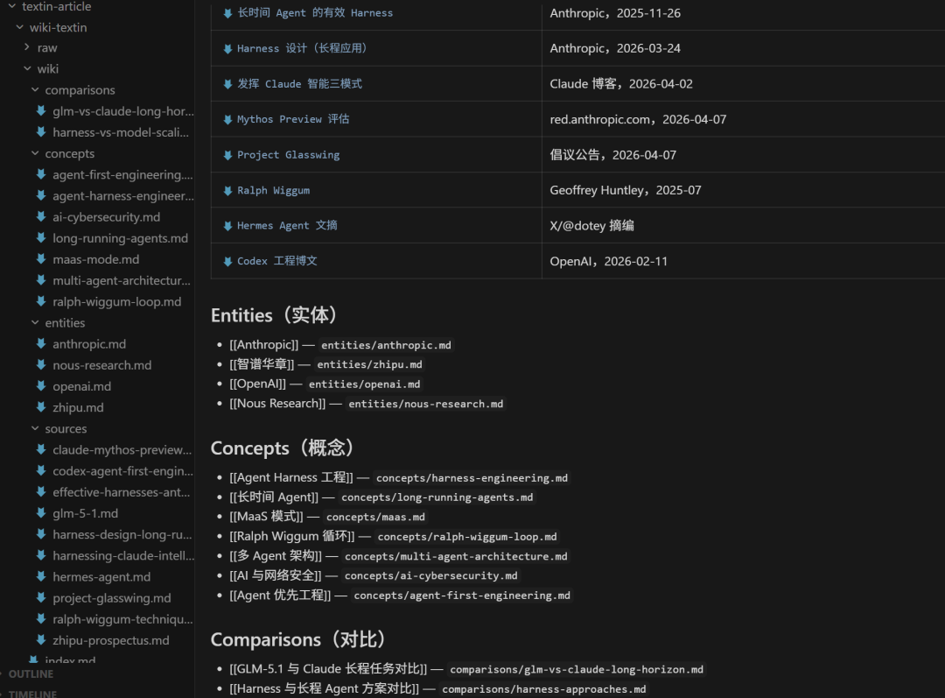
Task: Collapse the wiki folder chevron
Action: click(27, 69)
